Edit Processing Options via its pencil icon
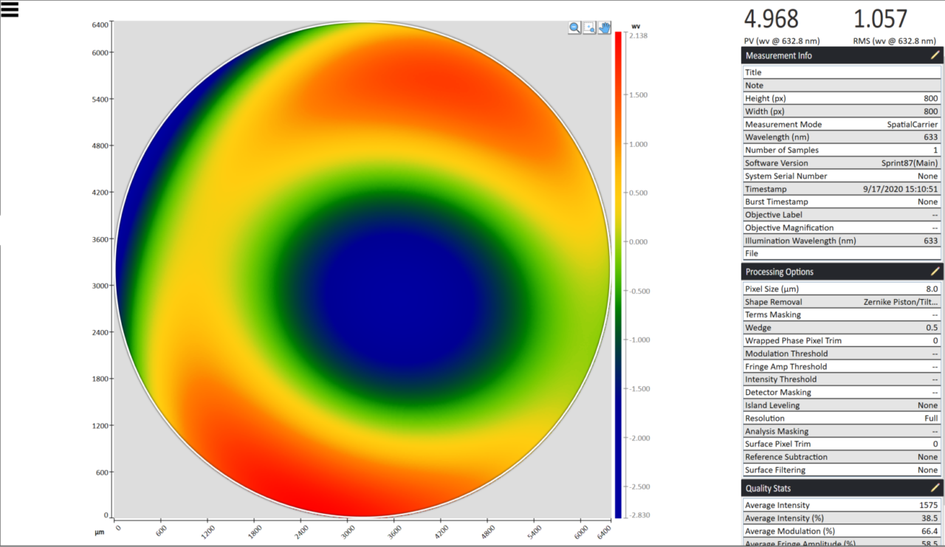Viewport: 945px width, 547px height. pyautogui.click(x=935, y=271)
